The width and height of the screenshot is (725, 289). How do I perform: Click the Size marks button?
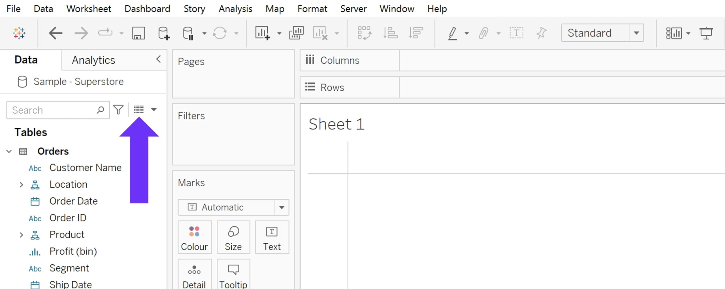(x=233, y=237)
